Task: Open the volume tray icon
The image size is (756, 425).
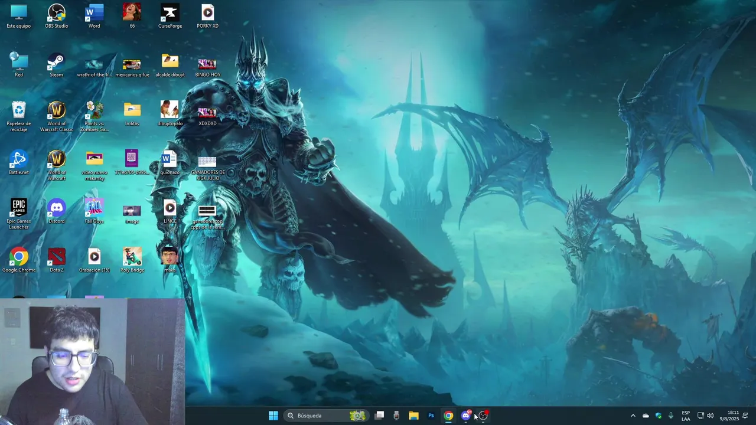Action: pyautogui.click(x=711, y=416)
